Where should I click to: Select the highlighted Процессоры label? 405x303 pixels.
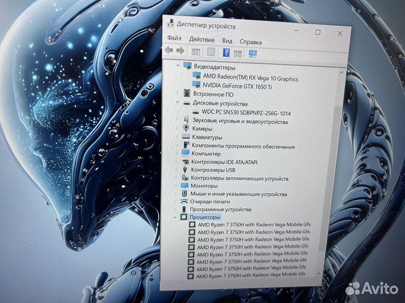pos(205,217)
